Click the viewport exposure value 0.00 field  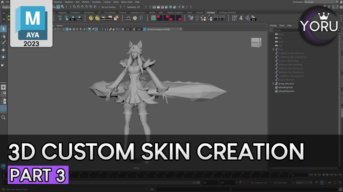pos(128,29)
